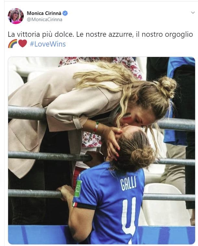Click the words 'il nostro orgoglio'
Viewport: 198px width, 246px height.
[x=164, y=34]
